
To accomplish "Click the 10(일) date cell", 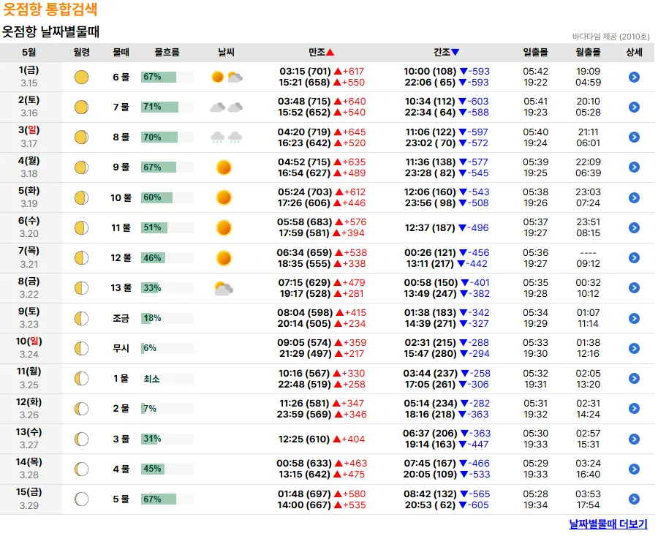I will [x=29, y=348].
